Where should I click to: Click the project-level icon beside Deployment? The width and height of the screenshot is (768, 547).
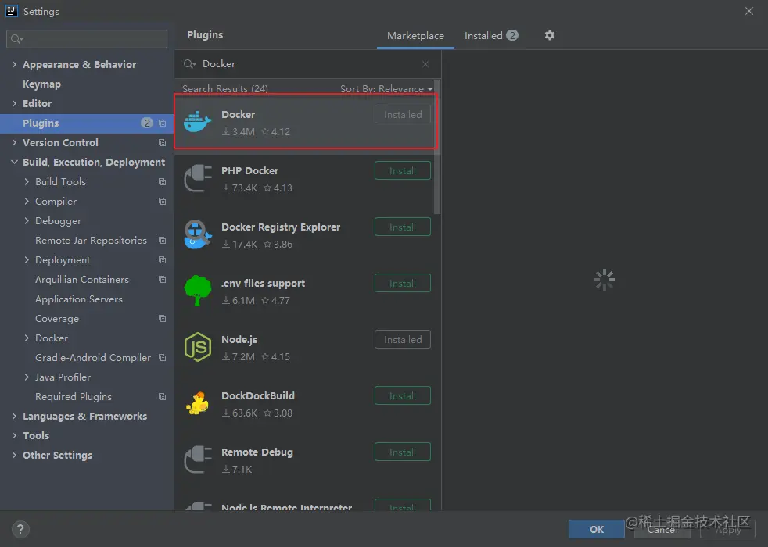coord(162,259)
